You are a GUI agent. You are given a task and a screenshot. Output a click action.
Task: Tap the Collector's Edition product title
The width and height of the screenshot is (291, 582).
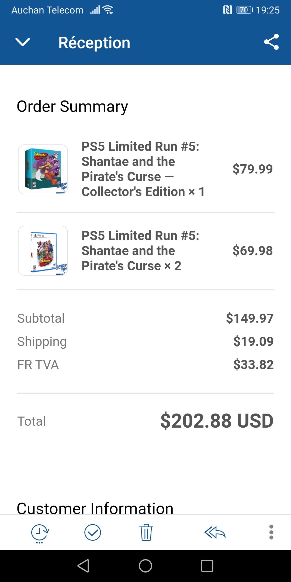(143, 169)
